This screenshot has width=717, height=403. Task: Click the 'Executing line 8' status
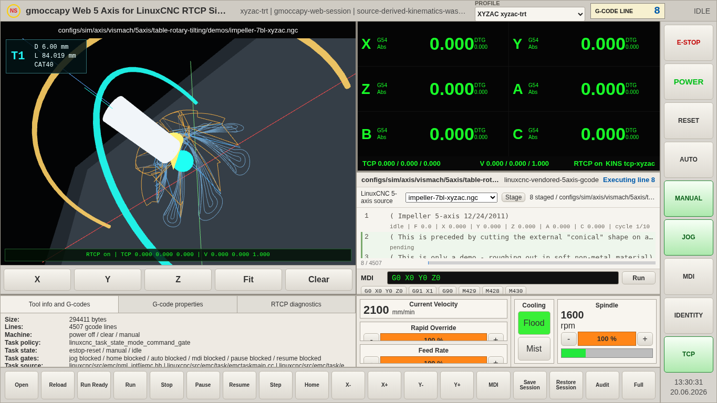(629, 180)
